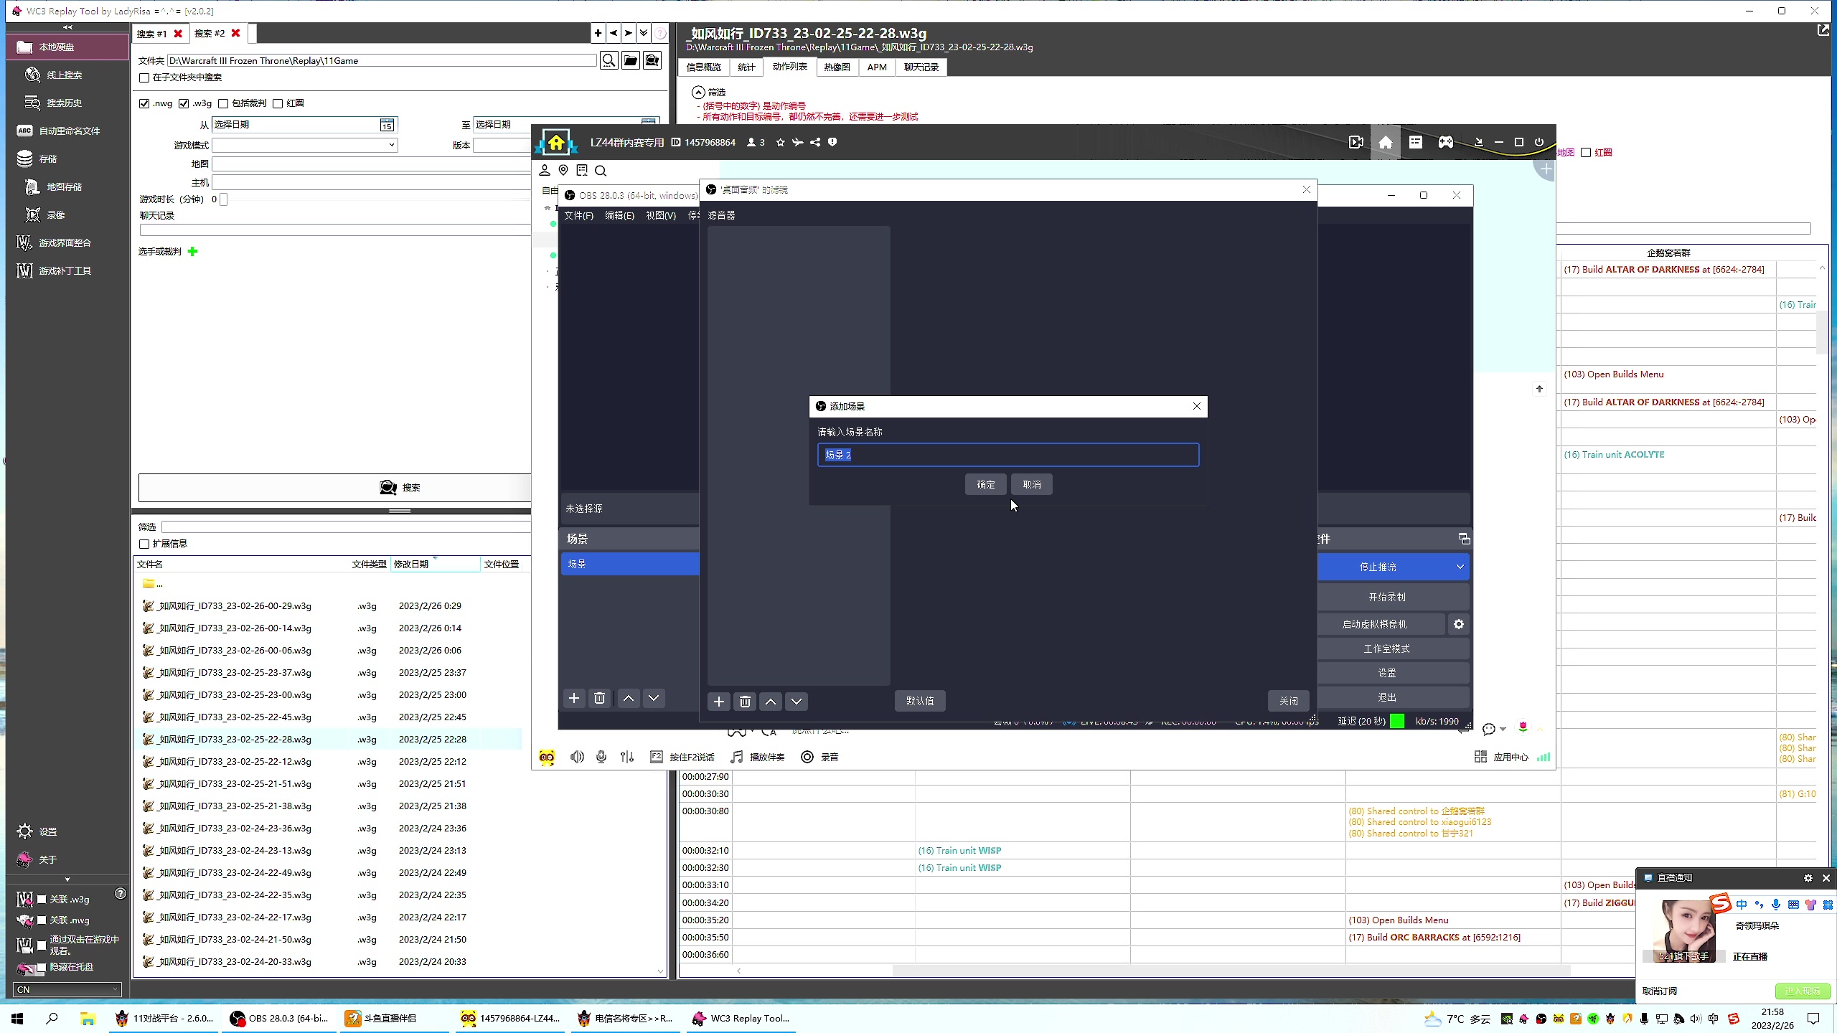Move filter up arrow in filter window
The width and height of the screenshot is (1837, 1033).
click(x=771, y=701)
